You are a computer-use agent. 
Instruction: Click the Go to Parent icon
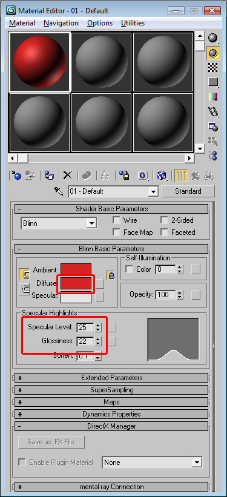pyautogui.click(x=196, y=176)
